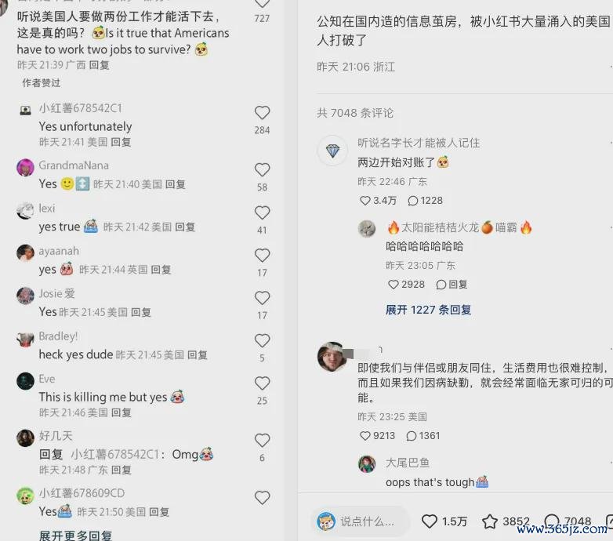Open post comments icon showing 7048

[x=552, y=521]
